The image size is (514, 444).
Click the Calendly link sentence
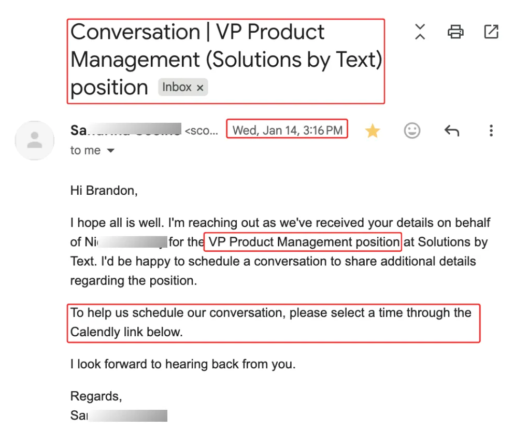coord(270,322)
